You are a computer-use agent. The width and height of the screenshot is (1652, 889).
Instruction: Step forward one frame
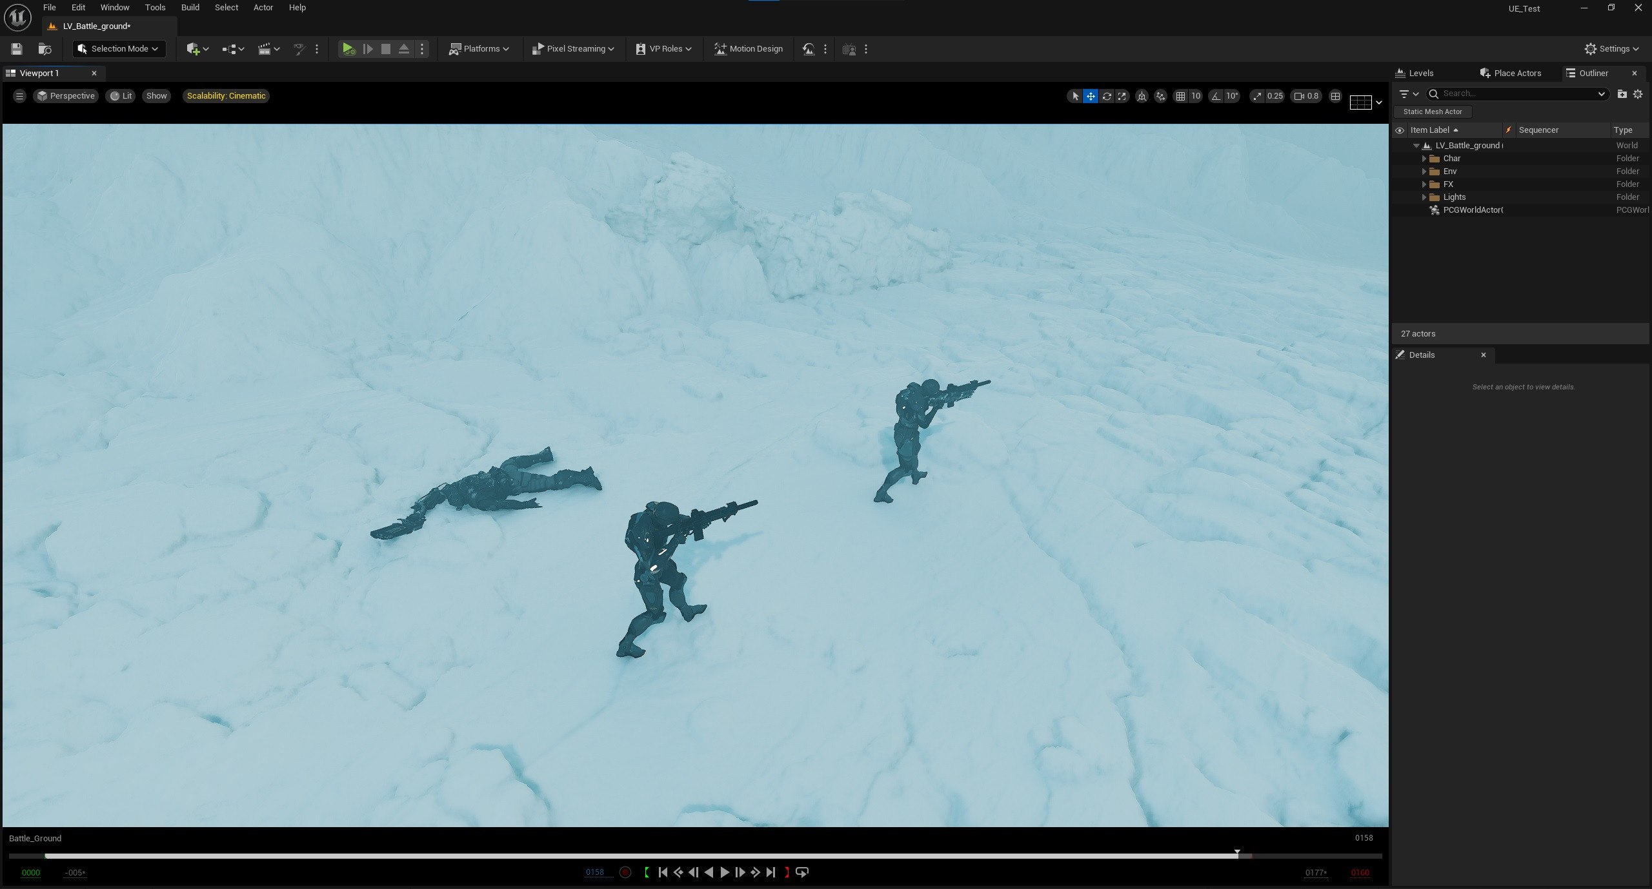tap(740, 872)
